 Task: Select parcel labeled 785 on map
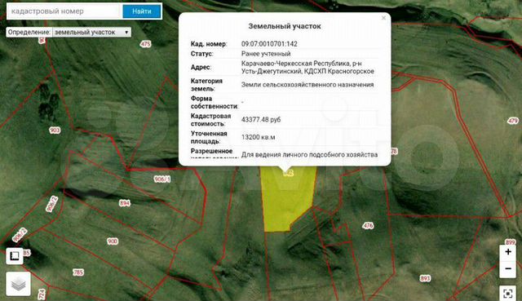coord(78,272)
